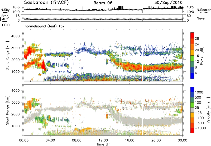The width and height of the screenshot is (211, 146).
Task: Click the "20:00" time axis label
Action: (156, 140)
